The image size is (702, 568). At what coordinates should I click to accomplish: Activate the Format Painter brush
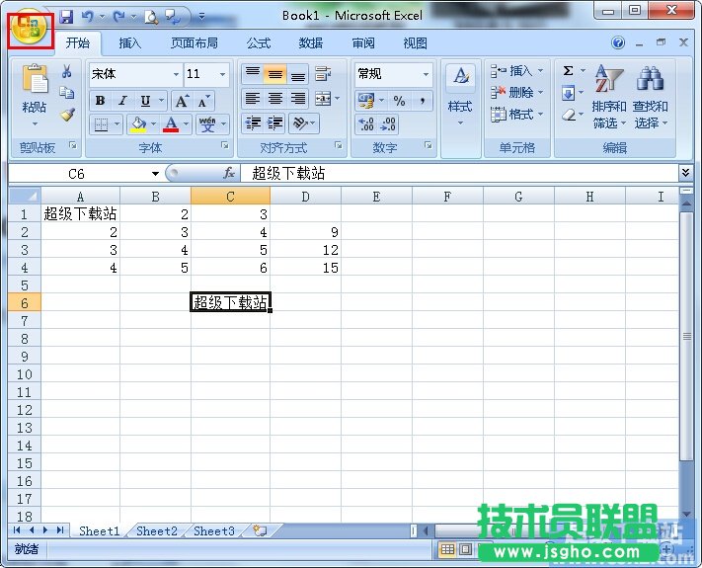click(x=67, y=115)
